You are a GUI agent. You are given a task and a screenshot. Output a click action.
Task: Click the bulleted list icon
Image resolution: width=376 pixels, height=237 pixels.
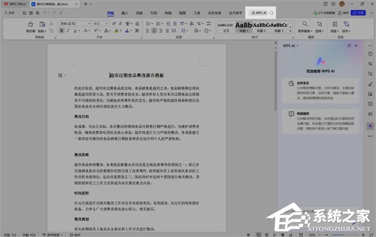pos(149,24)
